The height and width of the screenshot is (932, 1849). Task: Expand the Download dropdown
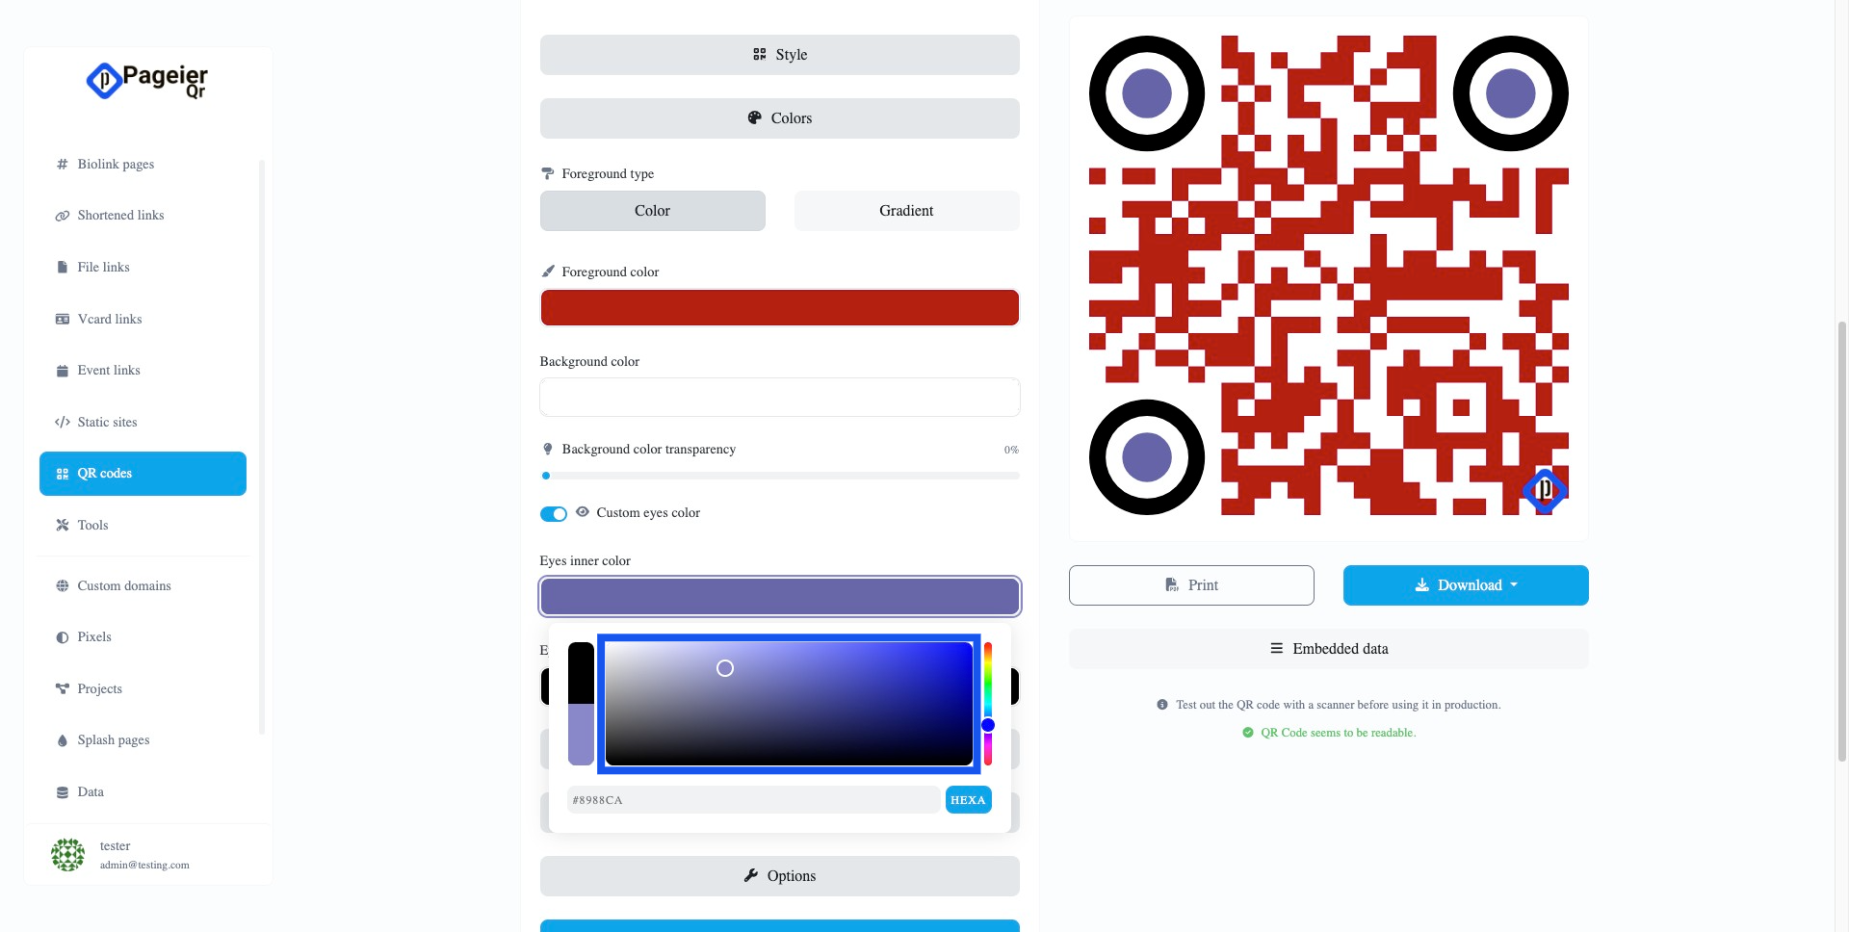coord(1466,585)
